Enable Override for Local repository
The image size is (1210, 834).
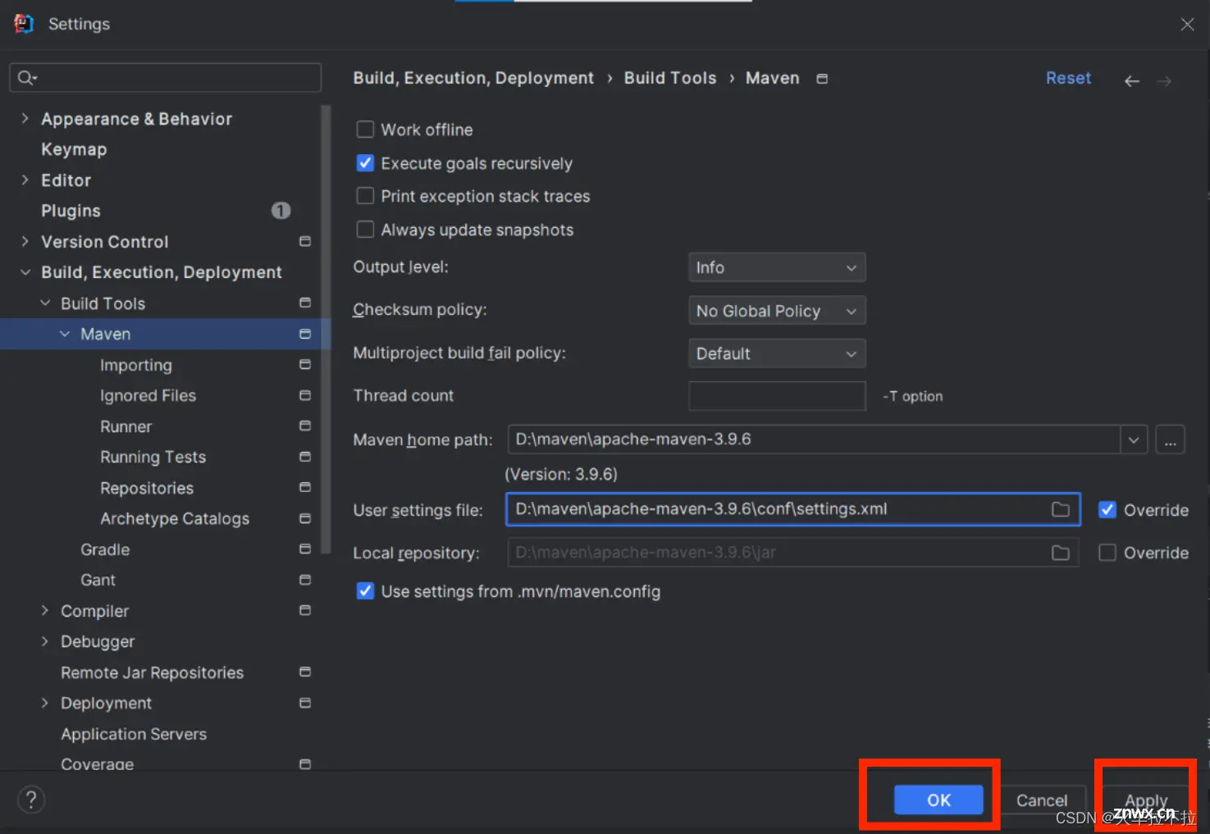tap(1107, 553)
